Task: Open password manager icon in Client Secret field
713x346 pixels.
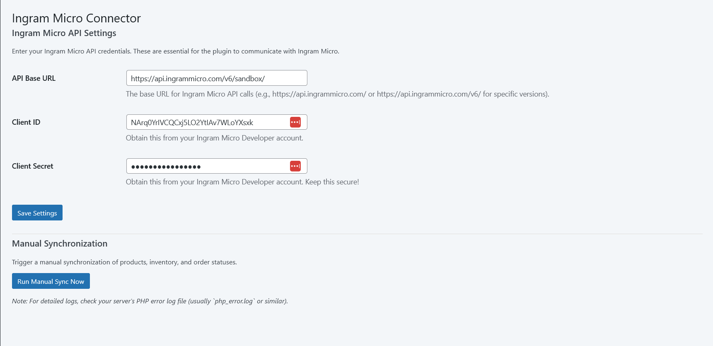Action: (295, 166)
